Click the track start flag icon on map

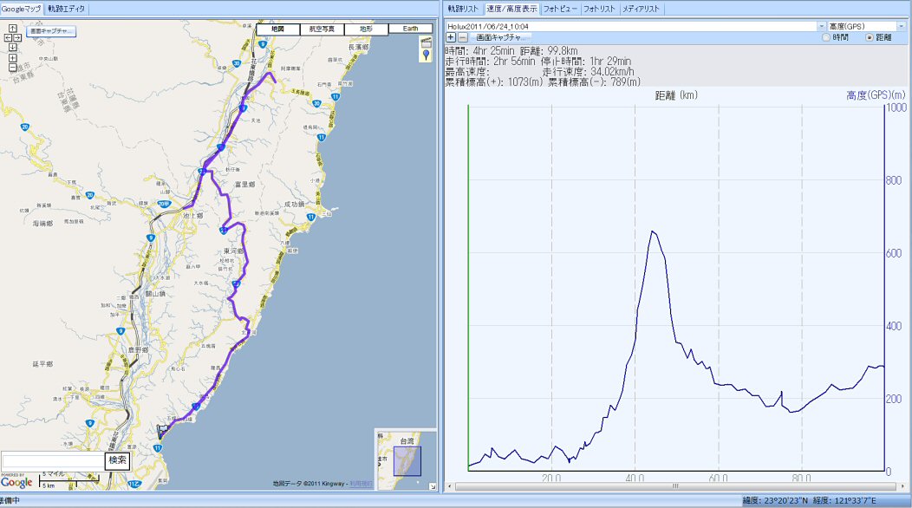[162, 431]
